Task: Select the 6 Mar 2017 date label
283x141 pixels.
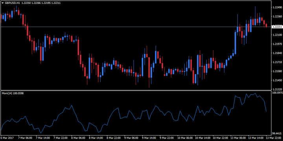Action: 7,138
